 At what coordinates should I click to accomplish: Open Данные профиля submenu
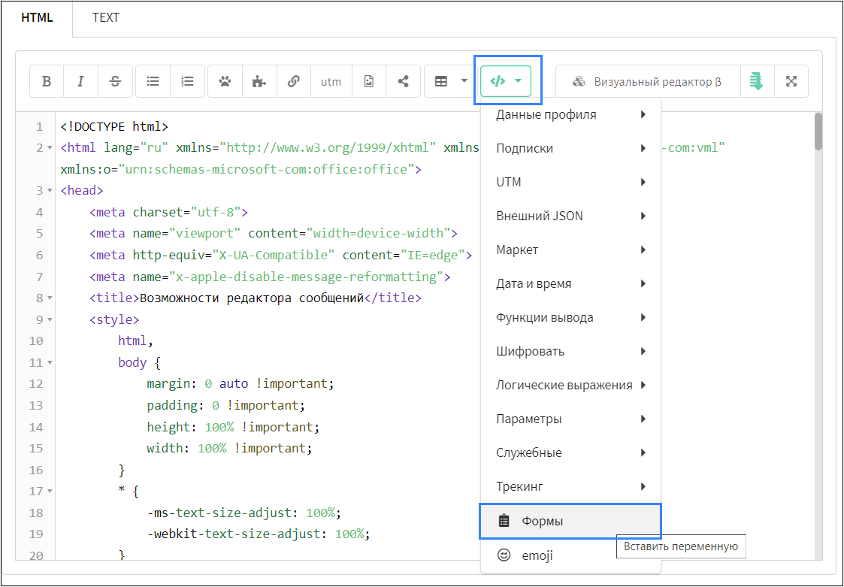coord(570,114)
